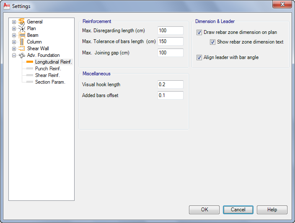Click the Adv. Foundation gear icon

pos(21,55)
